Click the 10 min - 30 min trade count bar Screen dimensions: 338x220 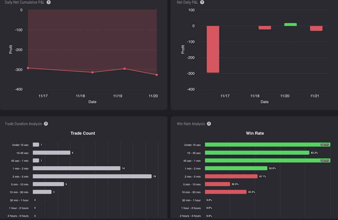tap(42, 192)
